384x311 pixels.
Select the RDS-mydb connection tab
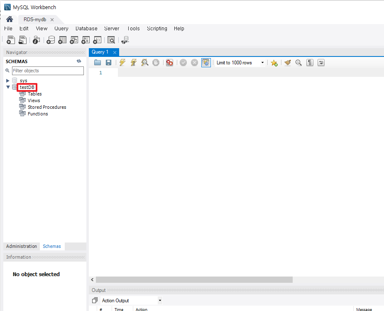(35, 20)
